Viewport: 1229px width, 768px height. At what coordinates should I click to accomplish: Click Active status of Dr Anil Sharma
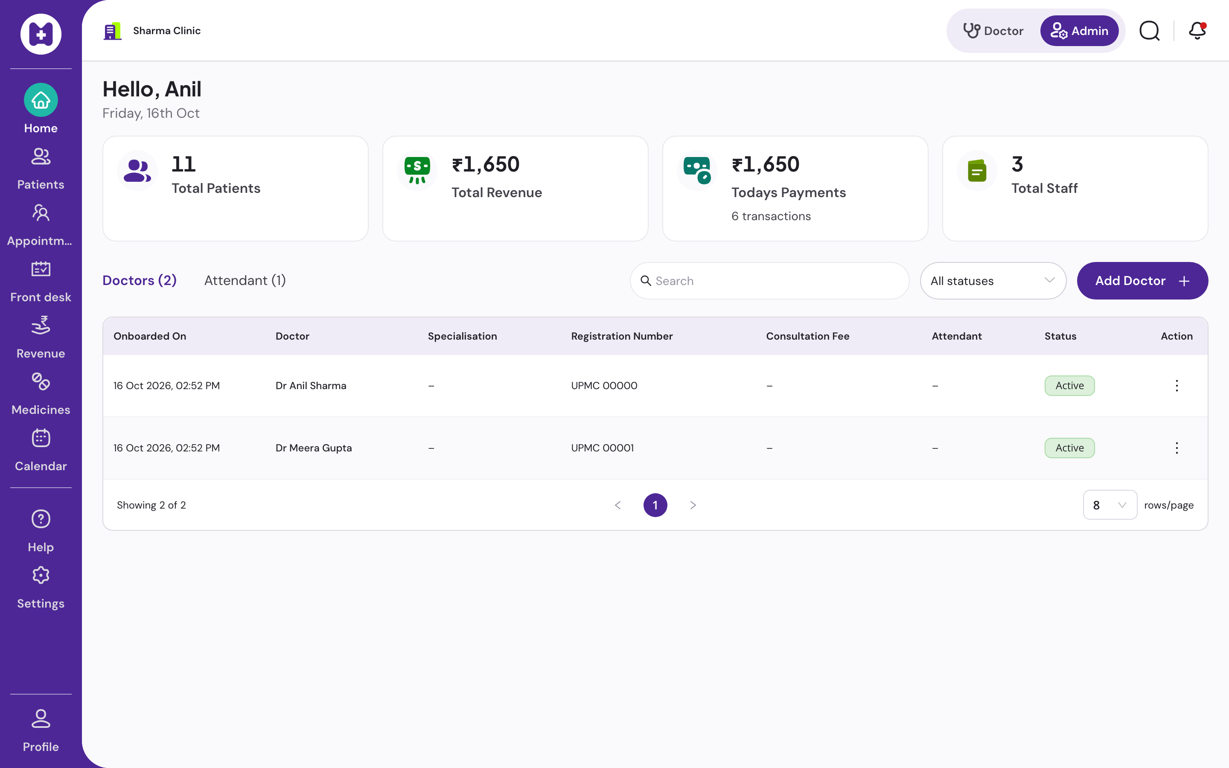1069,386
